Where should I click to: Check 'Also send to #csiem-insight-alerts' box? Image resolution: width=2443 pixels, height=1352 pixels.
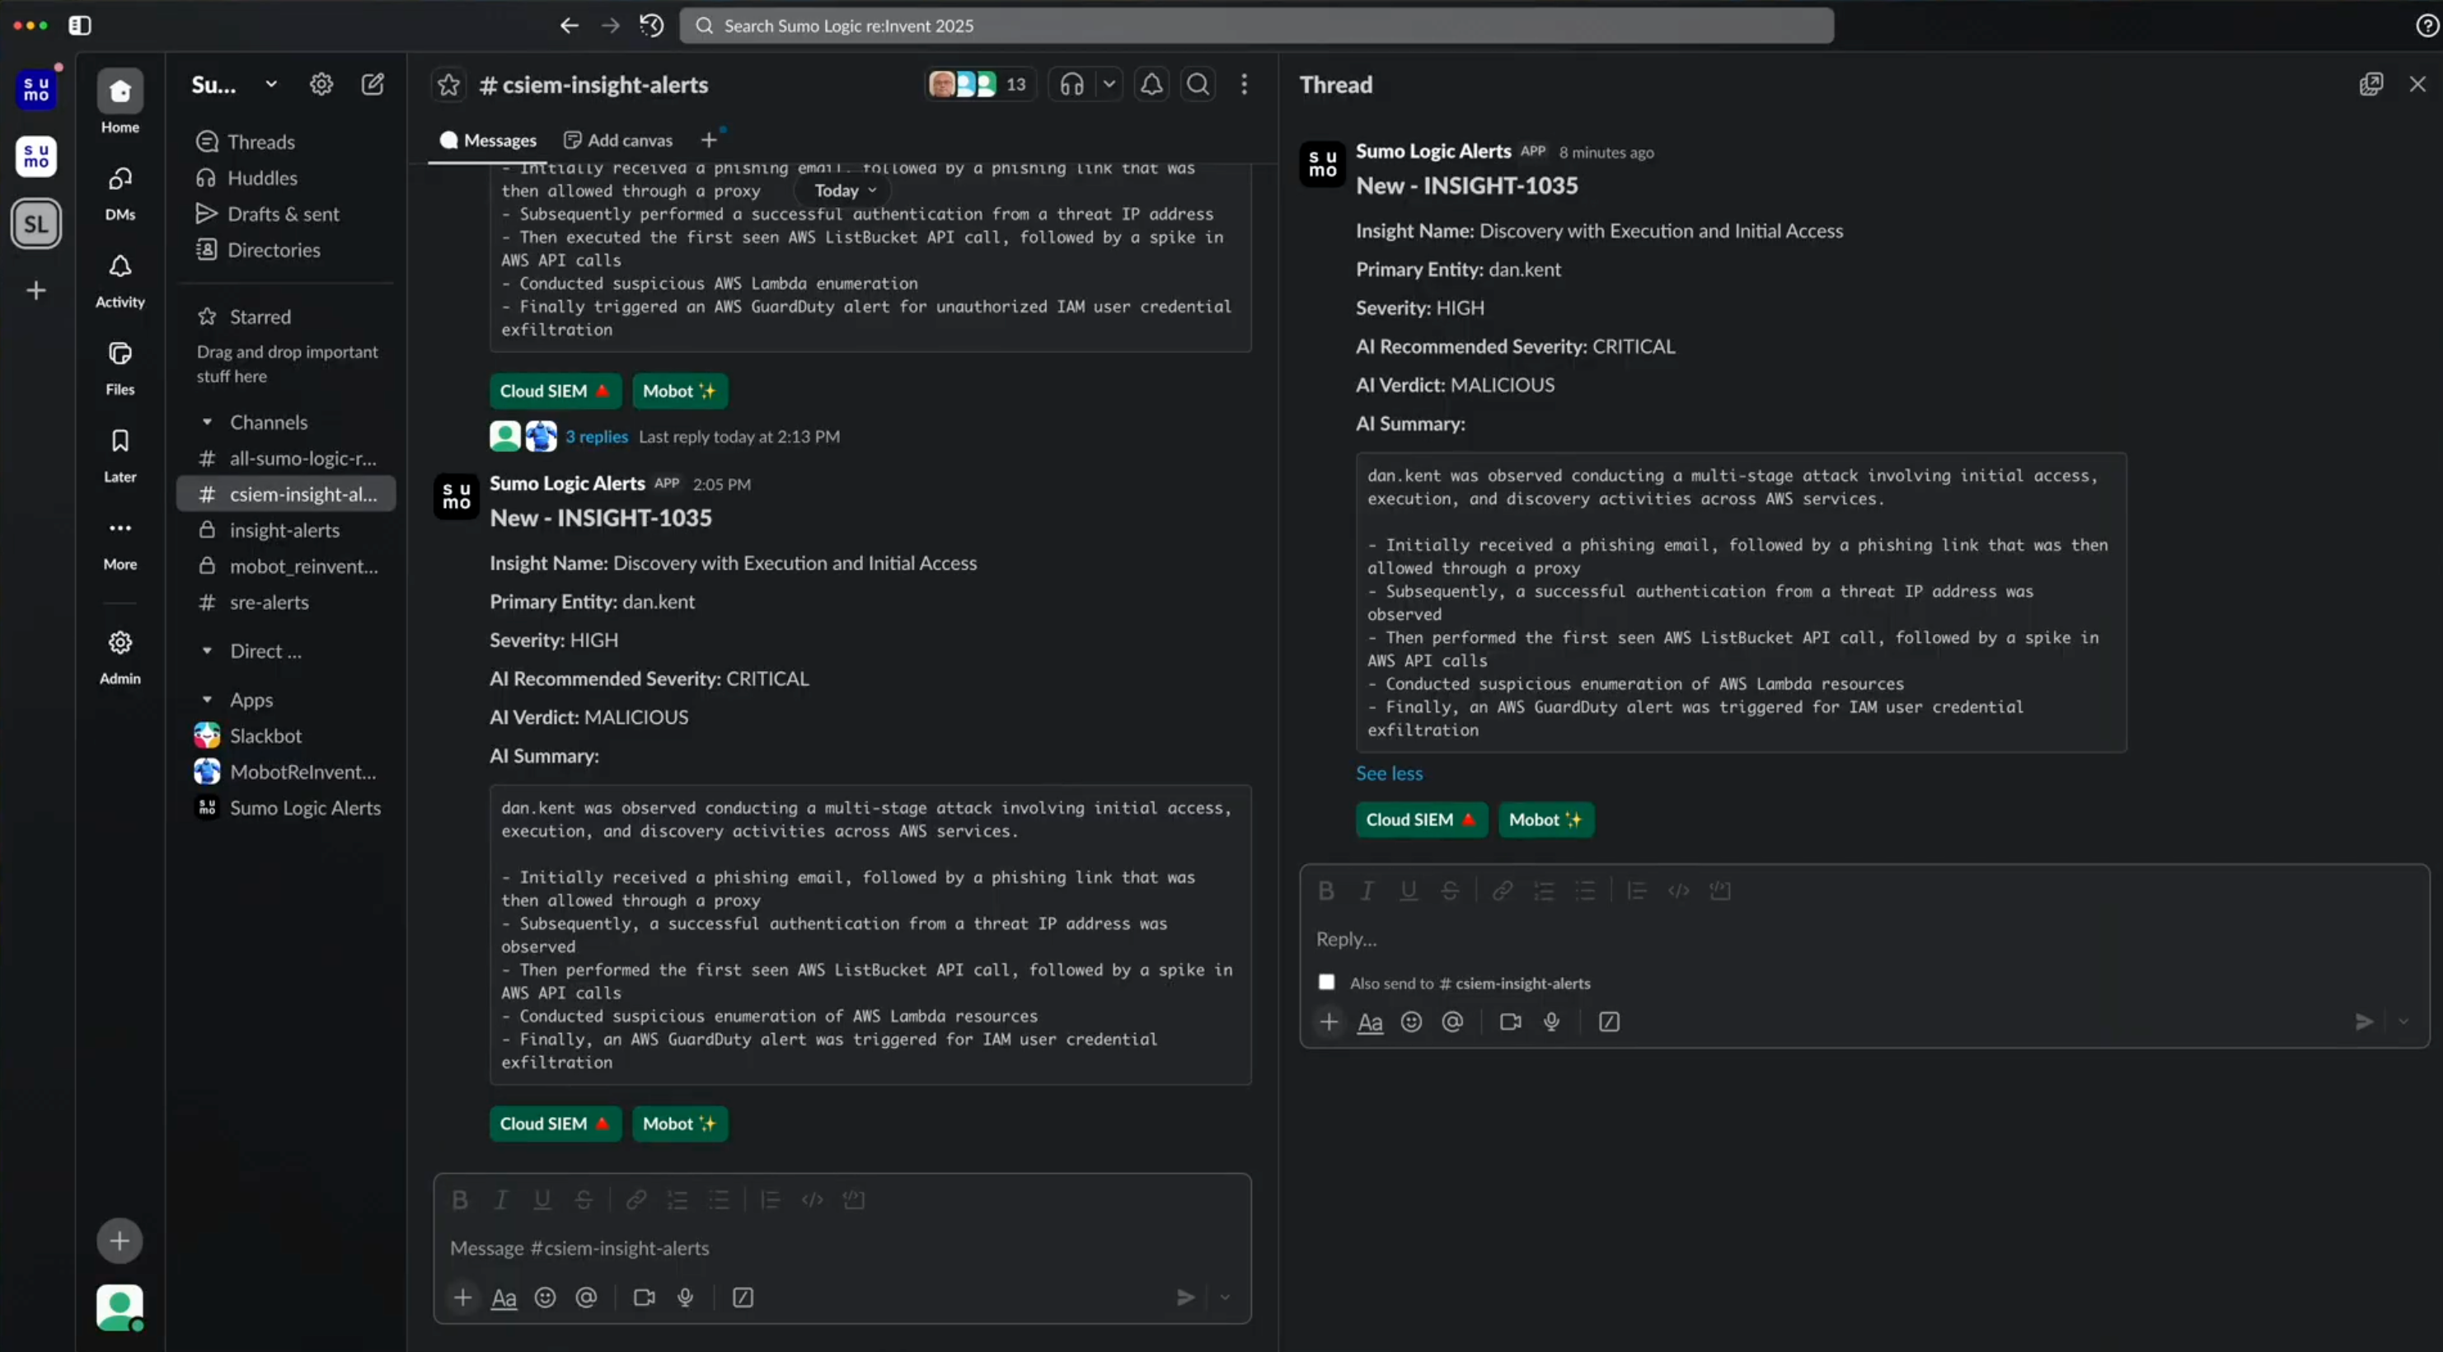[x=1327, y=982]
